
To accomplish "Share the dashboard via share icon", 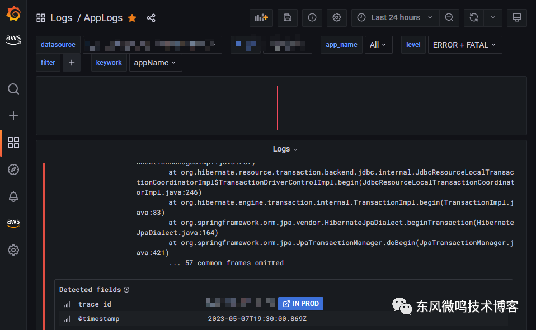I will (151, 18).
